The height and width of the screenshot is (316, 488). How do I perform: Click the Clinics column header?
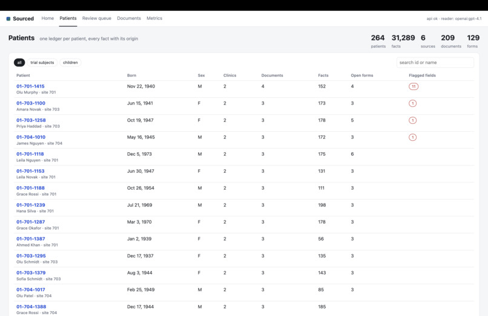coord(229,76)
